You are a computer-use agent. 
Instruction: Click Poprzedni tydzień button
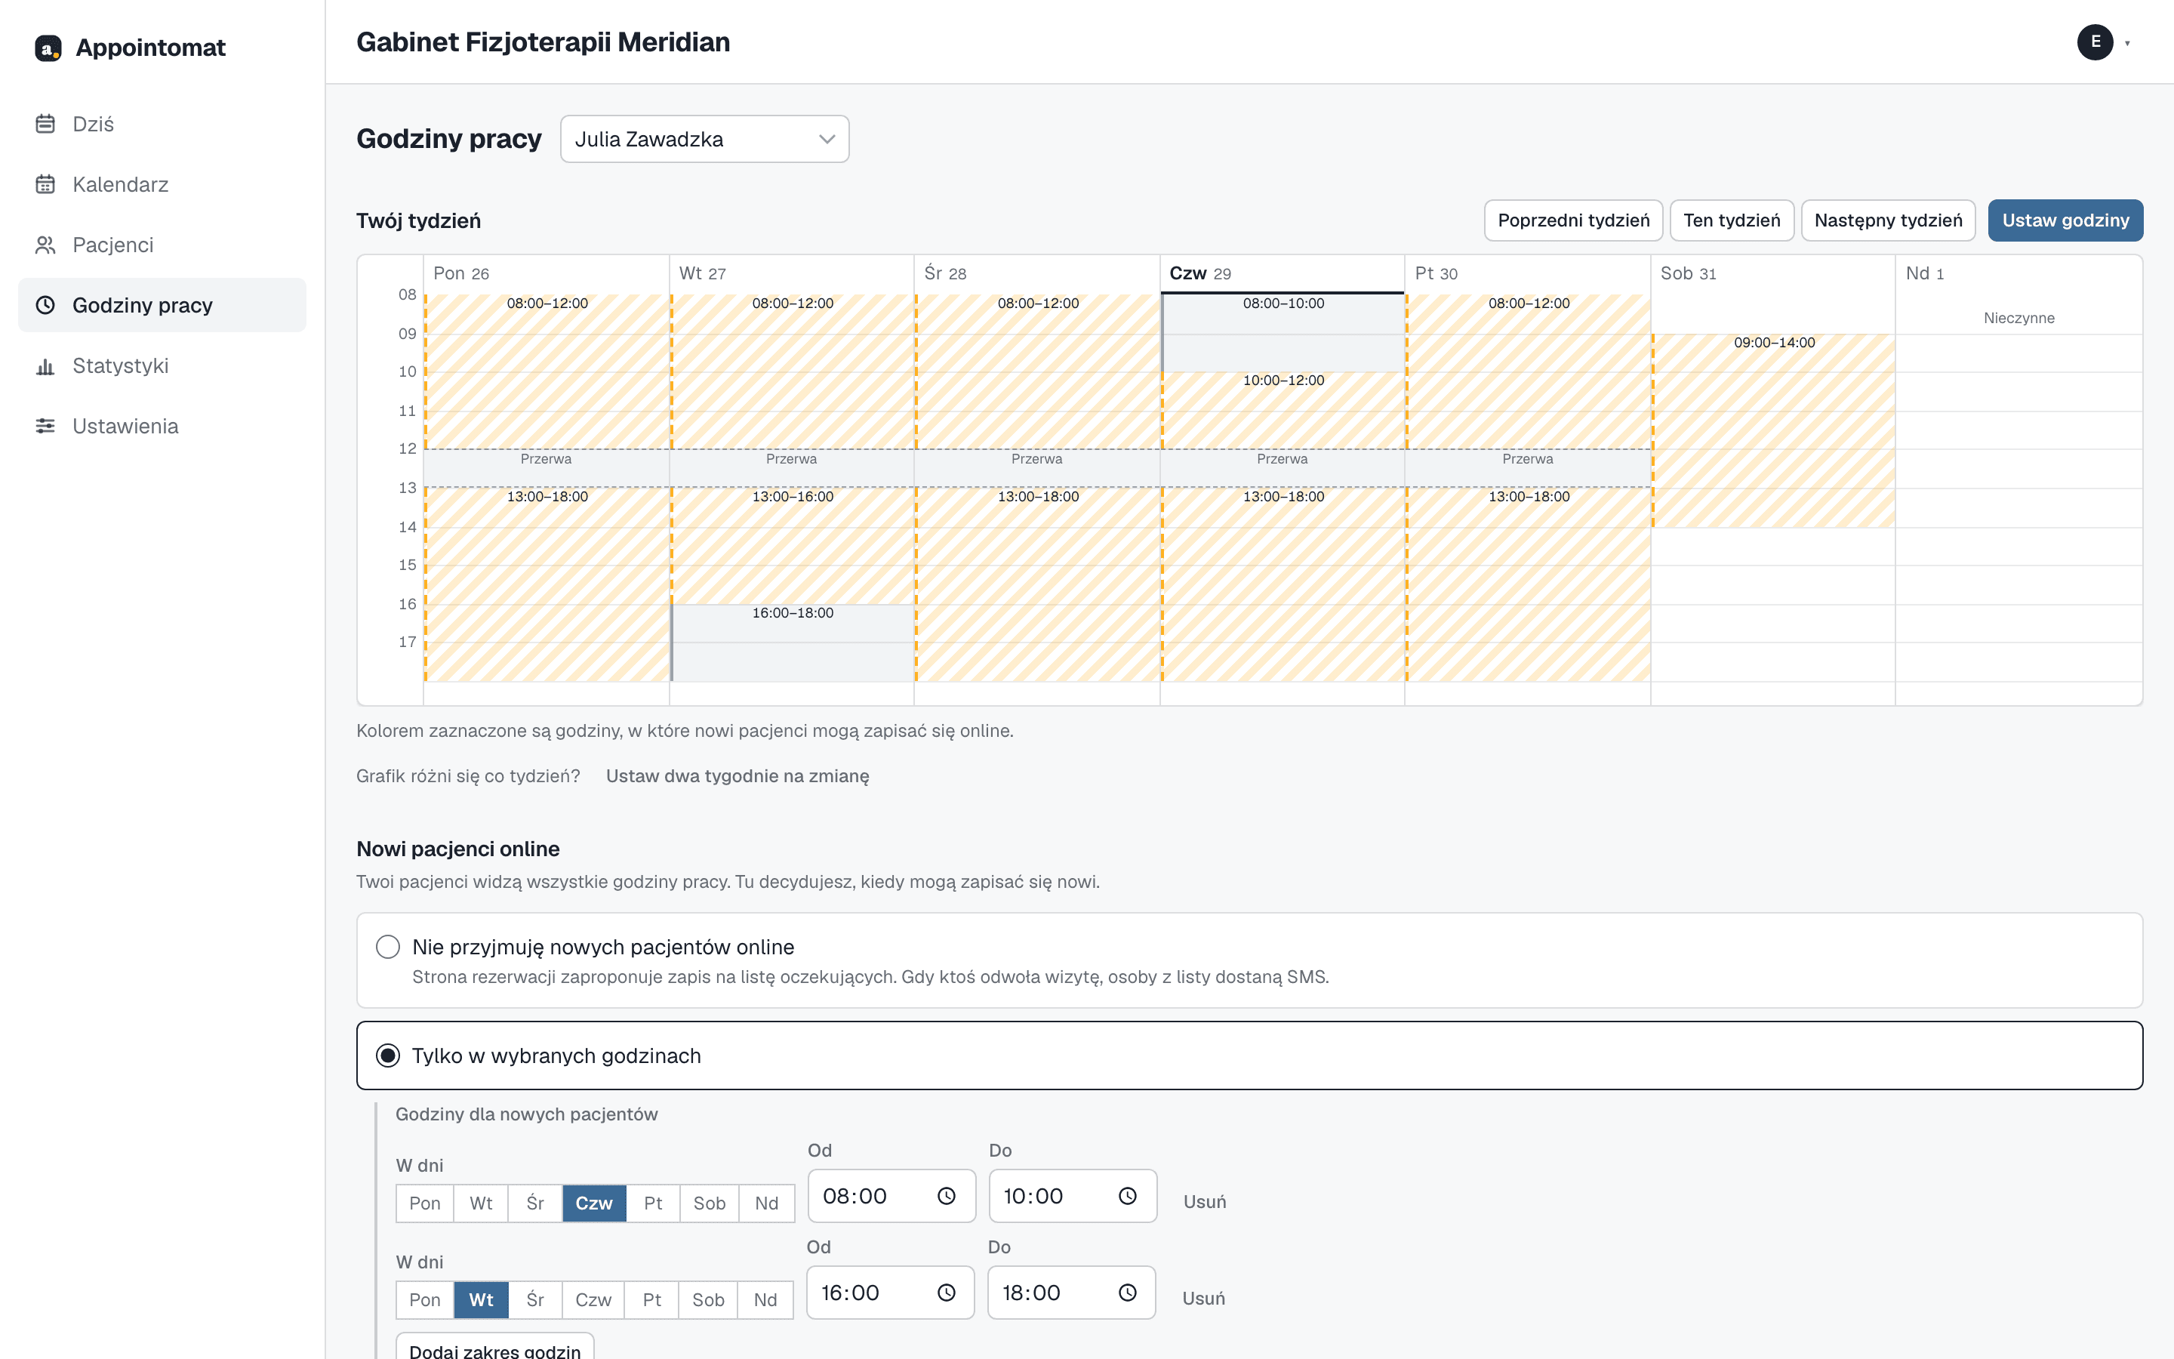(x=1573, y=220)
